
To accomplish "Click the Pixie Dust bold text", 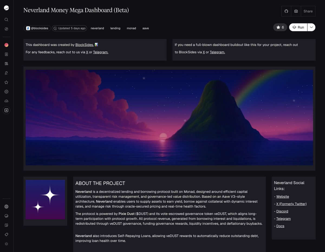I will [126, 214].
